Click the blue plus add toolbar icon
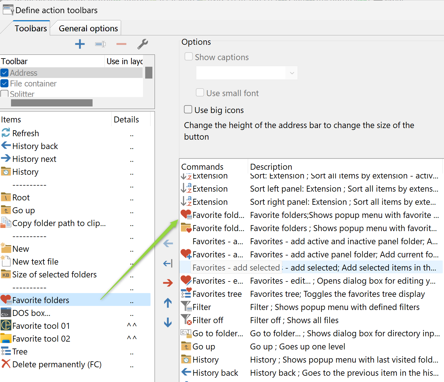The width and height of the screenshot is (444, 382). click(80, 44)
